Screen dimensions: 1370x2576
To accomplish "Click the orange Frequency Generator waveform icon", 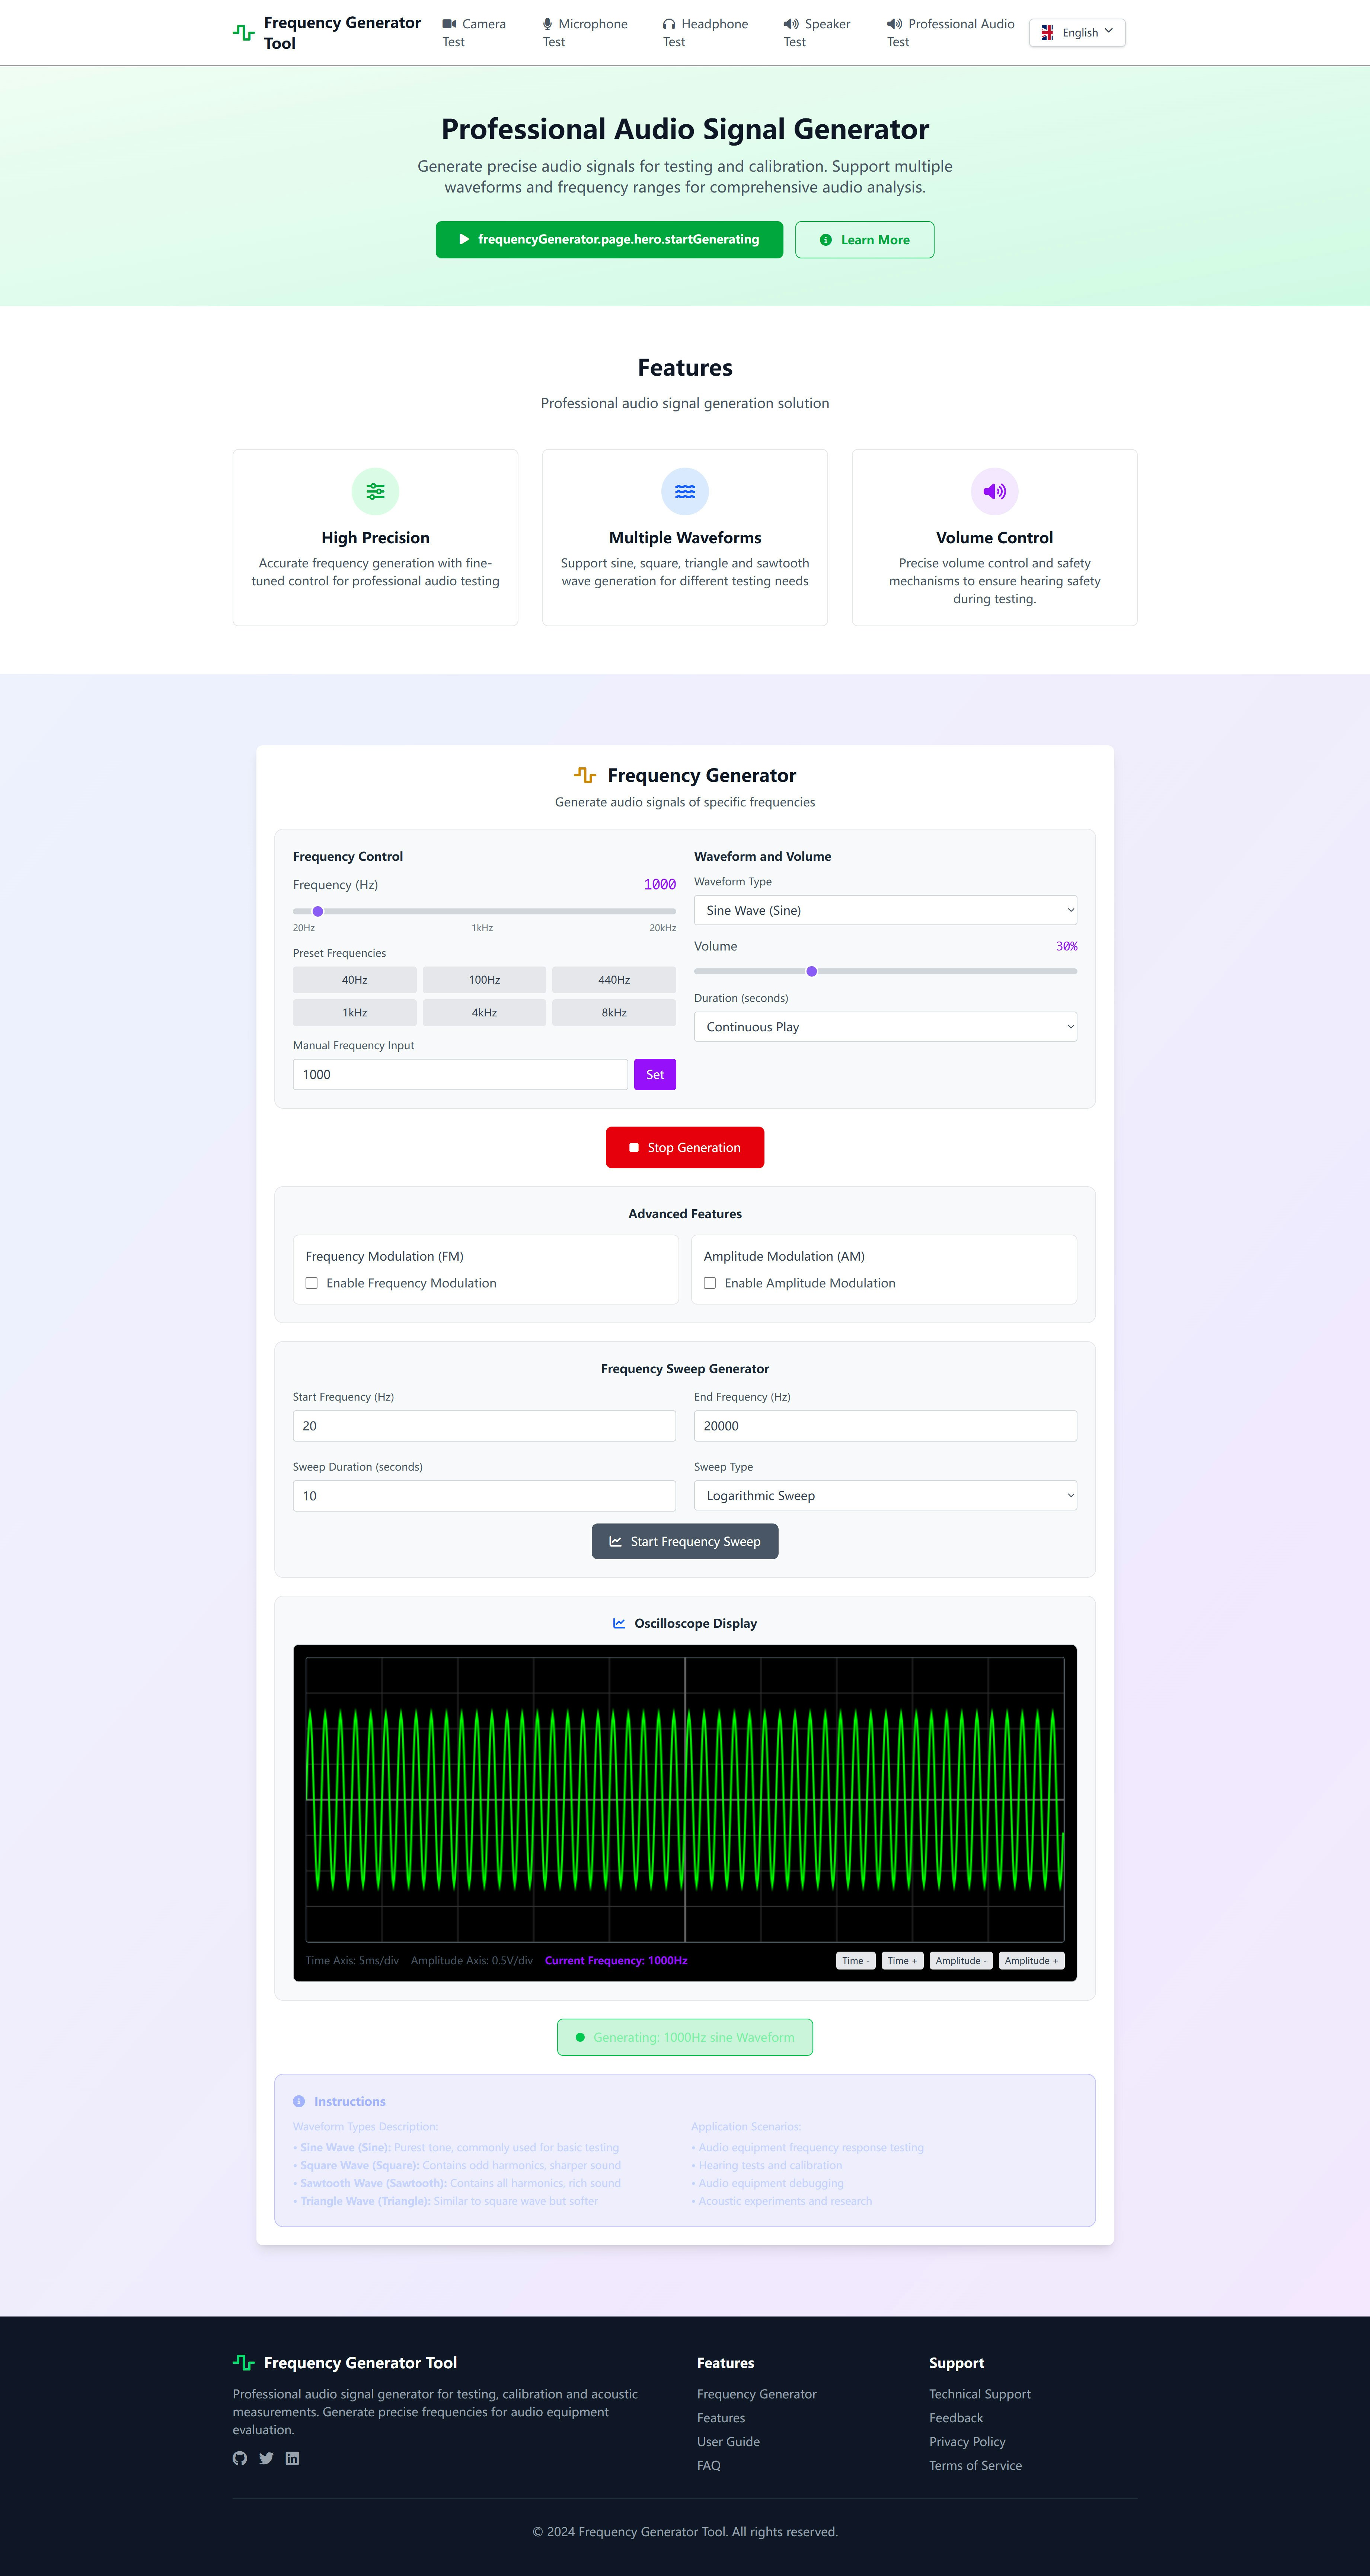I will tap(585, 775).
